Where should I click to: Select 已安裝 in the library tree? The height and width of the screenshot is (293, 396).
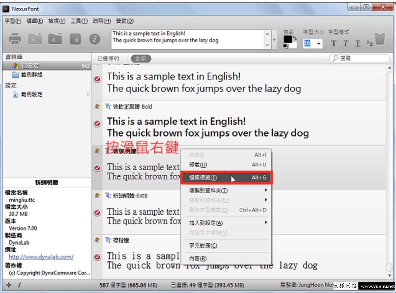click(x=47, y=66)
